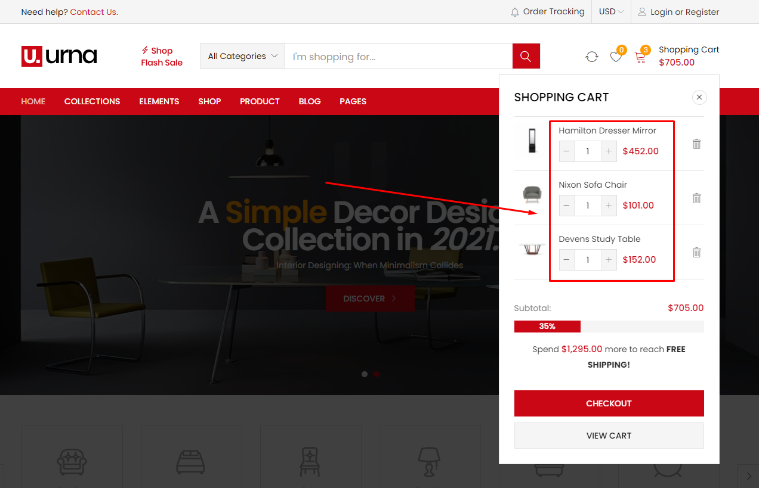Click the 35% free shipping progress bar

(x=609, y=327)
